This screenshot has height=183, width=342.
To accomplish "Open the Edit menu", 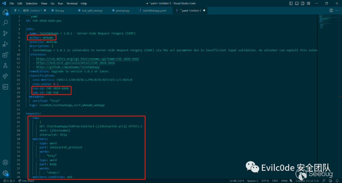I will pos(20,3).
